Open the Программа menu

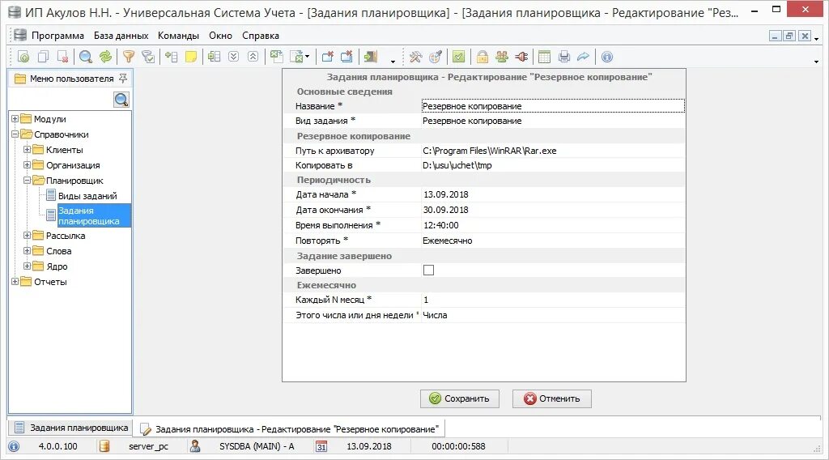coord(57,36)
